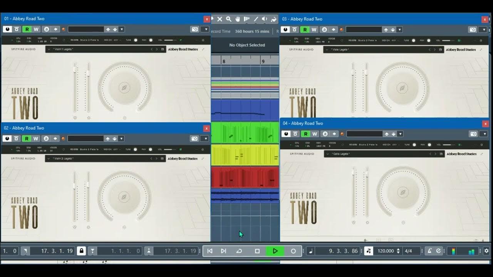
Task: Open plugin settings gear in 01 window
Action: 203,40
